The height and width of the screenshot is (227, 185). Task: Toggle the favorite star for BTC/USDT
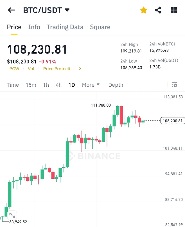coord(144,10)
